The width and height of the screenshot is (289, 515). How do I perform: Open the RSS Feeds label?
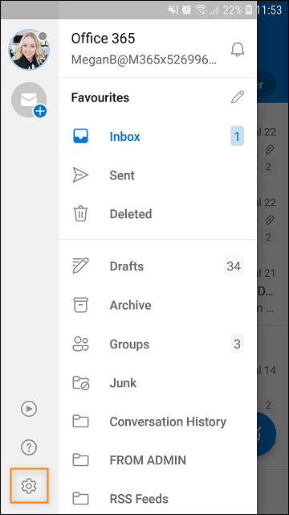click(x=139, y=499)
